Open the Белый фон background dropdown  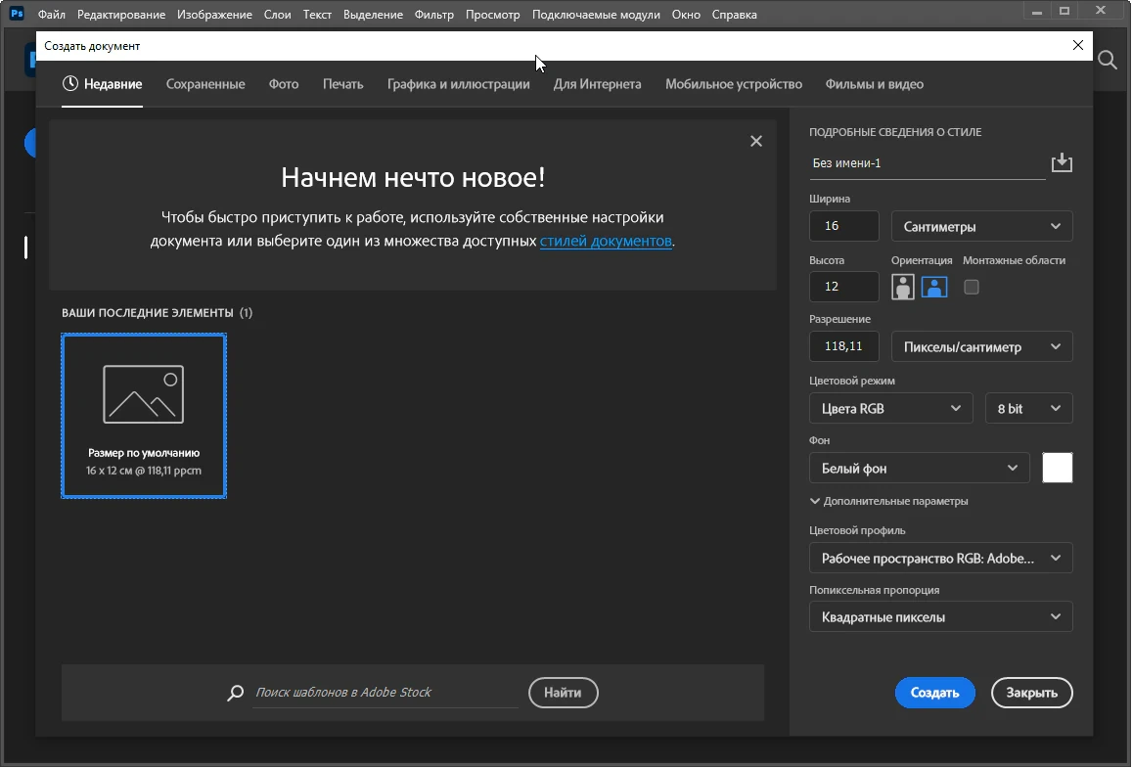pos(919,469)
